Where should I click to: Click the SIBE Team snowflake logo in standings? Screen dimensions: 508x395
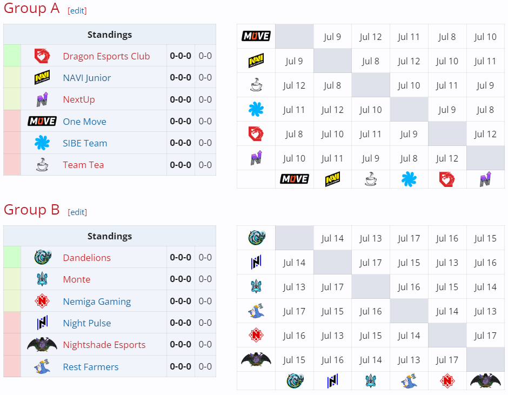click(42, 143)
